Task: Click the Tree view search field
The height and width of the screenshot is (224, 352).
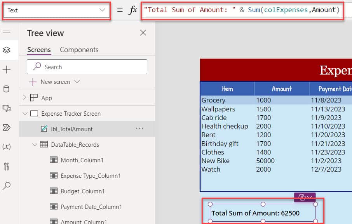Action: [x=87, y=67]
